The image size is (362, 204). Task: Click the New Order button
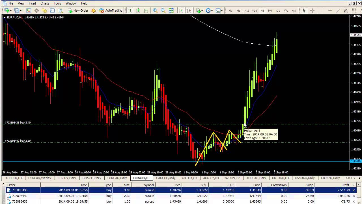pyautogui.click(x=78, y=10)
